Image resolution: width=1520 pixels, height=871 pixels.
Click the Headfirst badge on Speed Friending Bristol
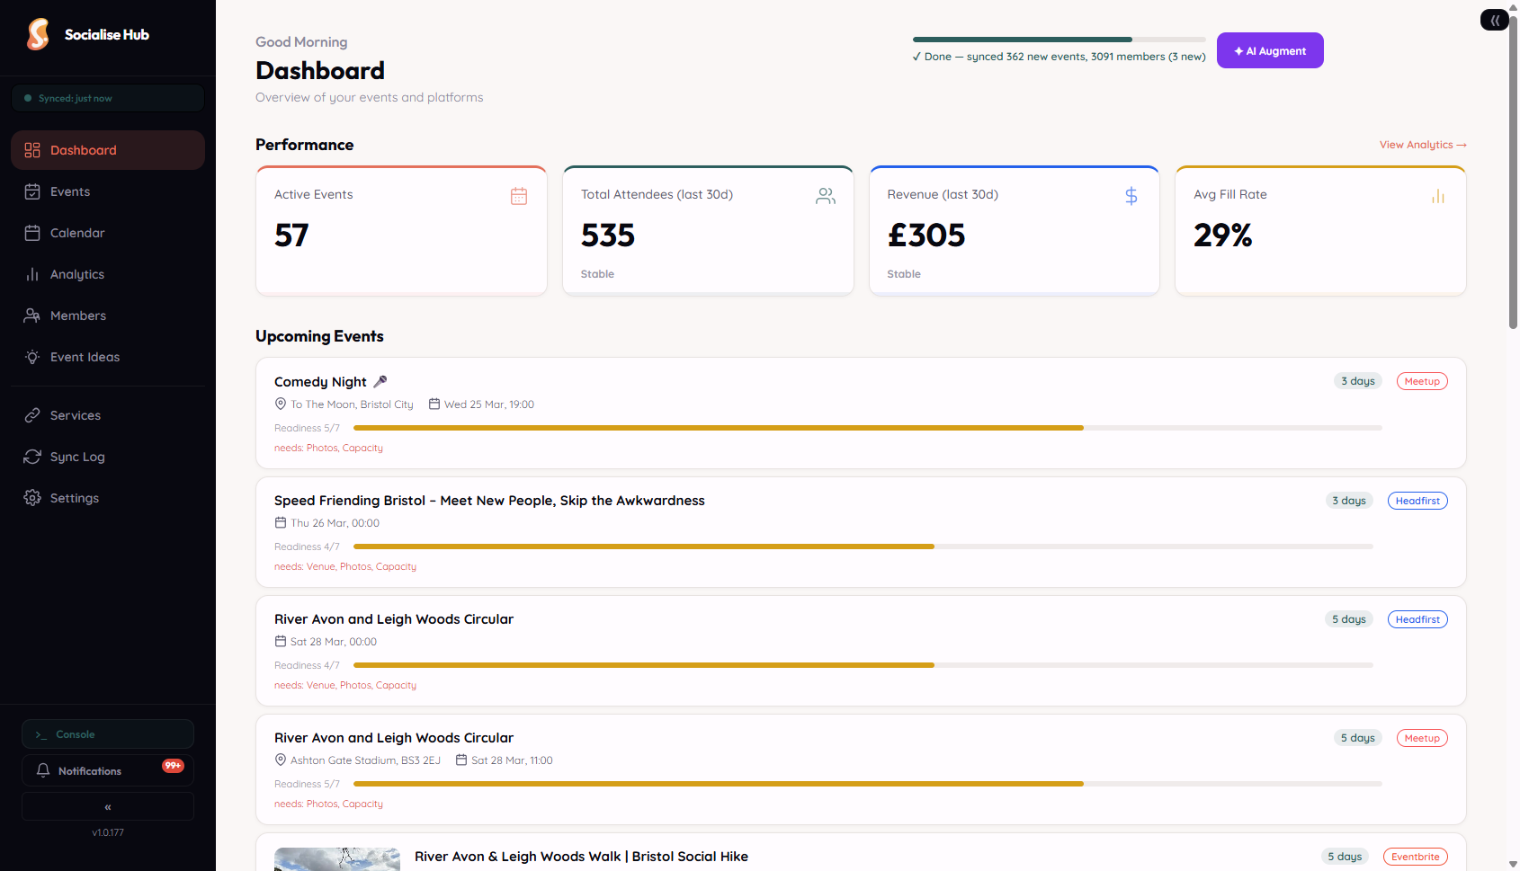(1417, 501)
